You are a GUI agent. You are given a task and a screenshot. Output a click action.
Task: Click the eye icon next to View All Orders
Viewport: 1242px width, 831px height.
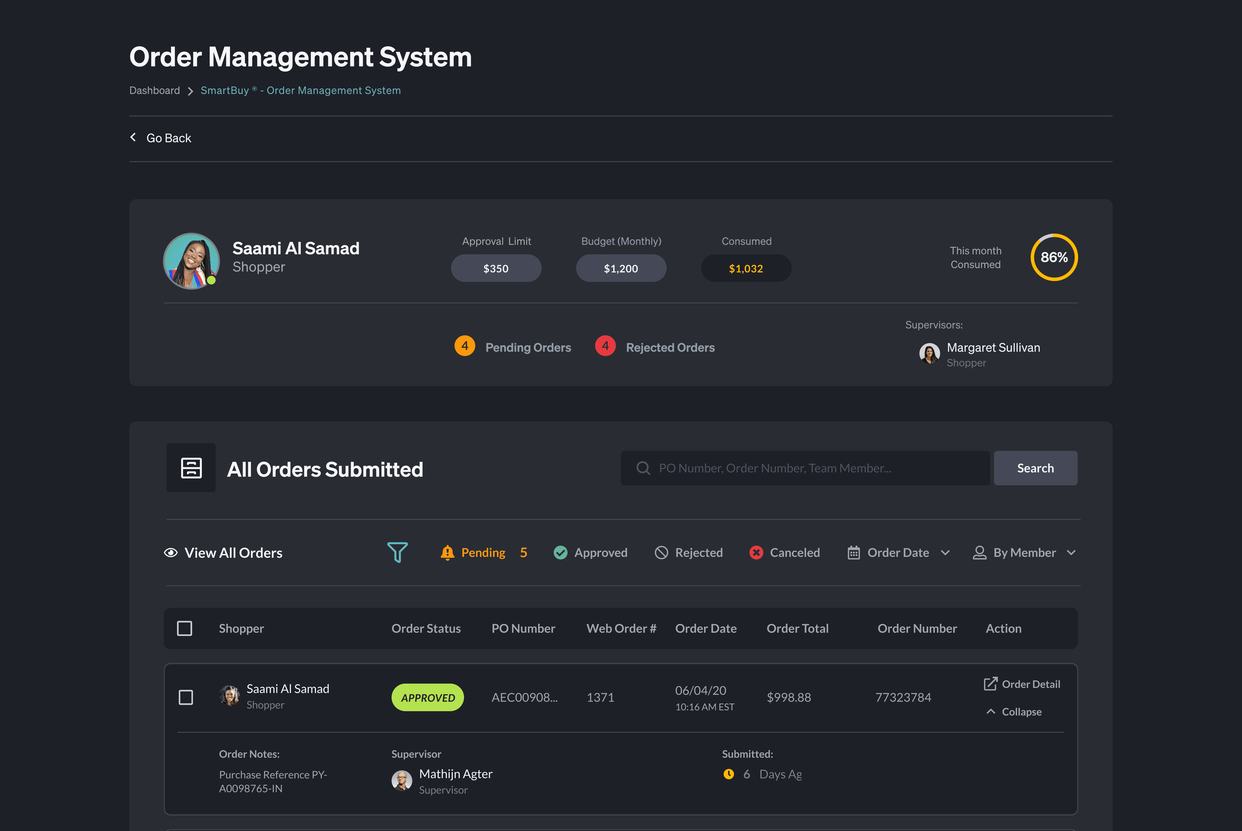tap(171, 552)
